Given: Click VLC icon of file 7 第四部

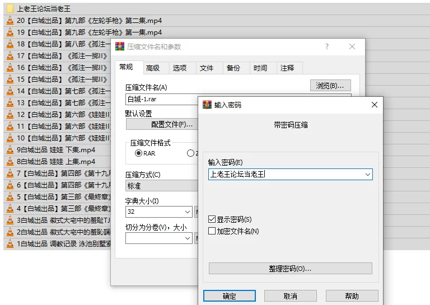Looking at the screenshot, I should (10, 173).
